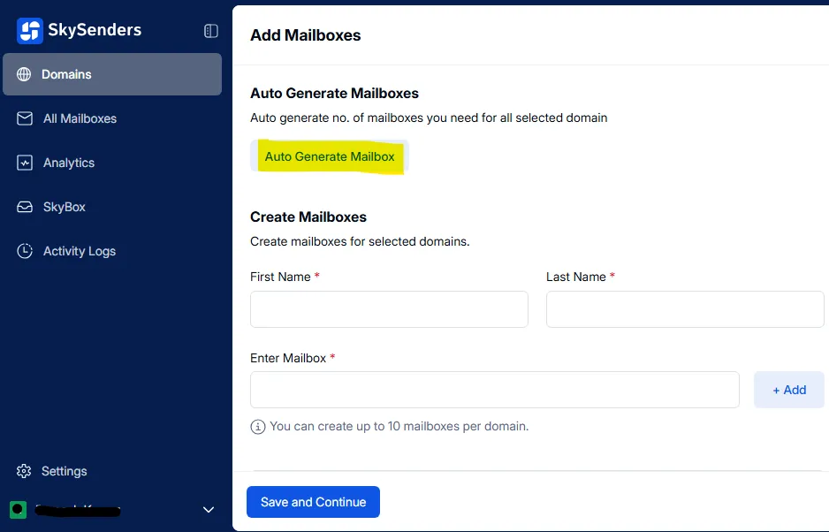Select the Enter Mailbox text field
Image resolution: width=829 pixels, height=532 pixels.
tap(494, 390)
